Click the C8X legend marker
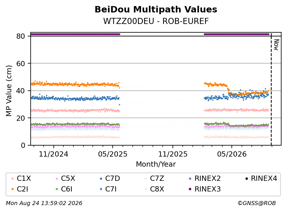This screenshot has height=212, width=287. click(x=146, y=189)
